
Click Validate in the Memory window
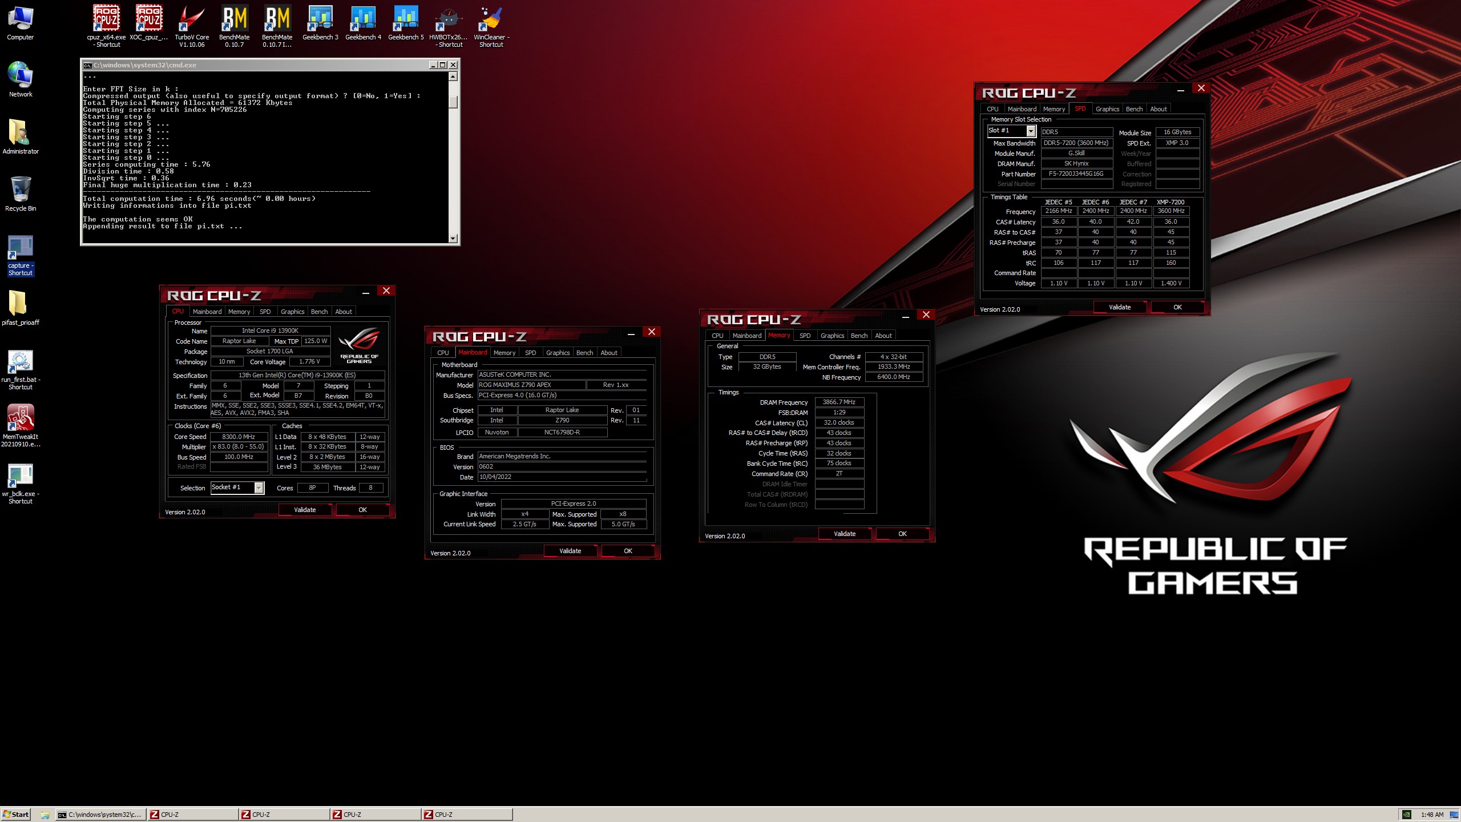[x=845, y=534]
